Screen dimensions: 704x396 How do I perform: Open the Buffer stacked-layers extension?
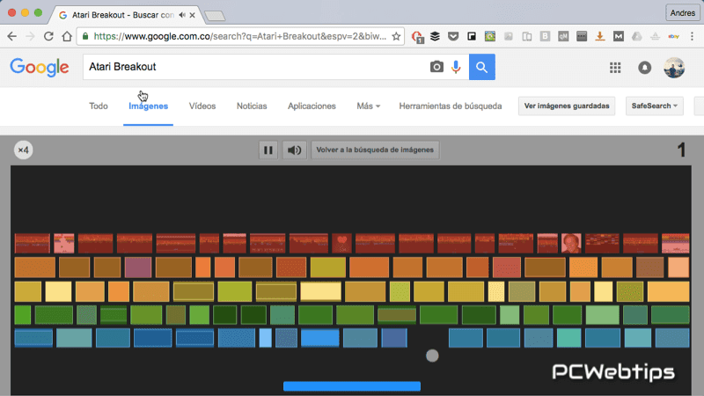click(435, 36)
